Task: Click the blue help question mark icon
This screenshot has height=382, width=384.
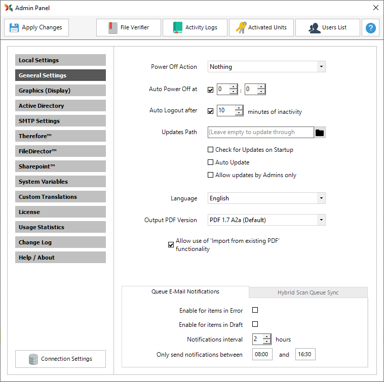Action: [371, 28]
